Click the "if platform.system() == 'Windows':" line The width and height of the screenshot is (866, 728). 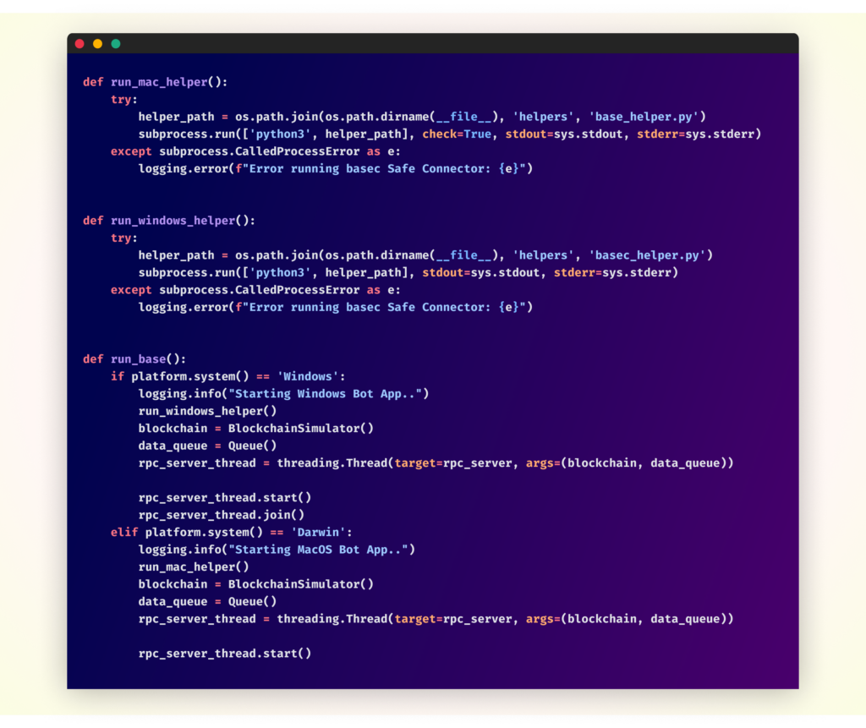[x=227, y=377]
